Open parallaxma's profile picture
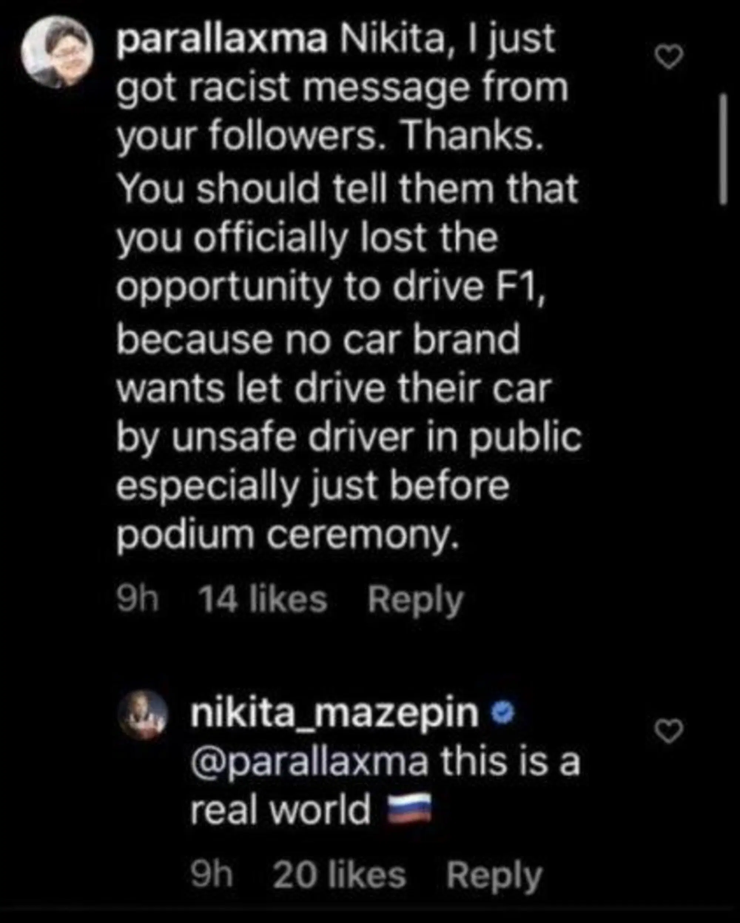Image resolution: width=740 pixels, height=923 pixels. click(x=57, y=52)
